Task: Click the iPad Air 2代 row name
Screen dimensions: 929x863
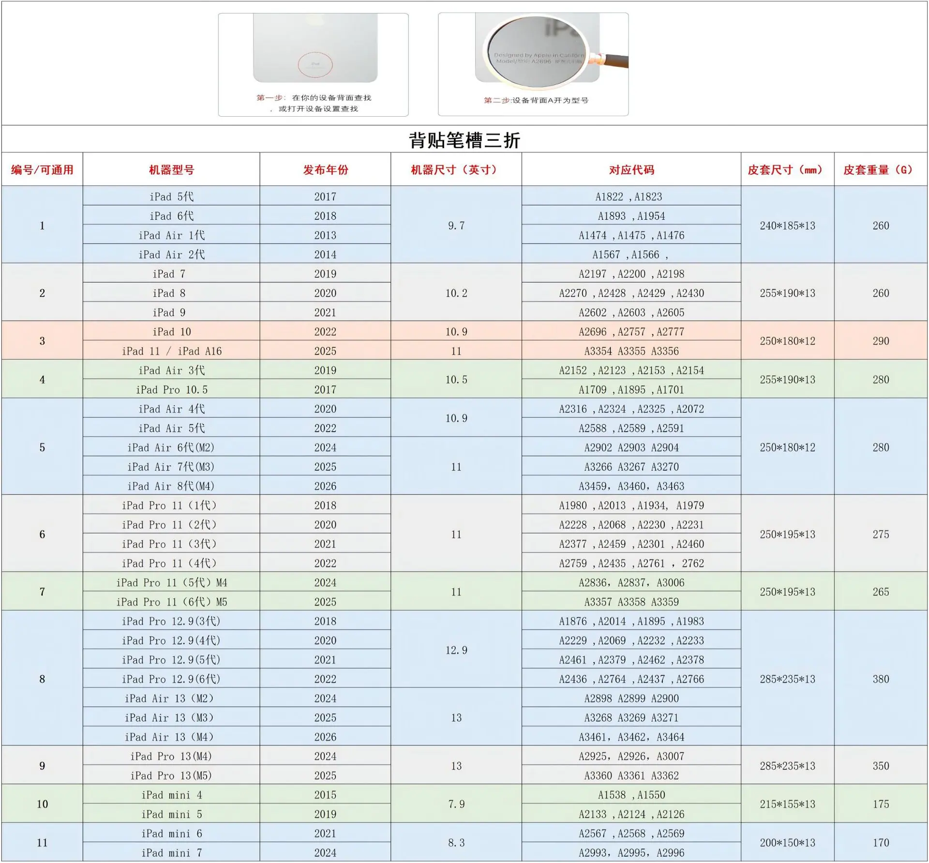Action: [171, 255]
